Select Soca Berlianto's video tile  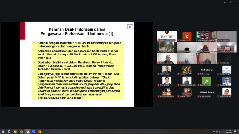tap(187, 47)
